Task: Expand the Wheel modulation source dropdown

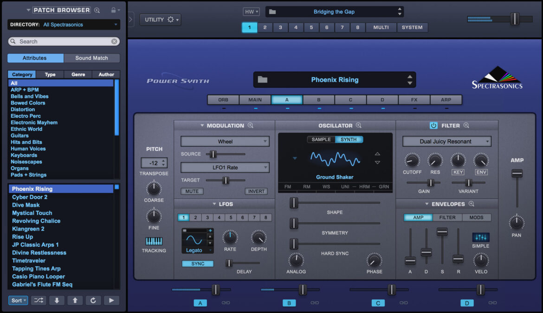Action: pyautogui.click(x=225, y=141)
